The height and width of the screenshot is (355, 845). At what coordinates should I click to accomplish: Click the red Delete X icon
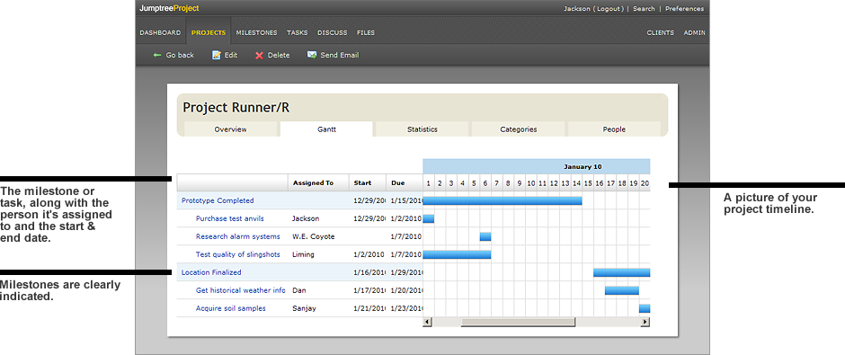click(259, 55)
